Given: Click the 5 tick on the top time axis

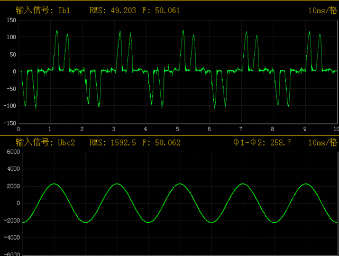Looking at the screenshot, I should (177, 129).
